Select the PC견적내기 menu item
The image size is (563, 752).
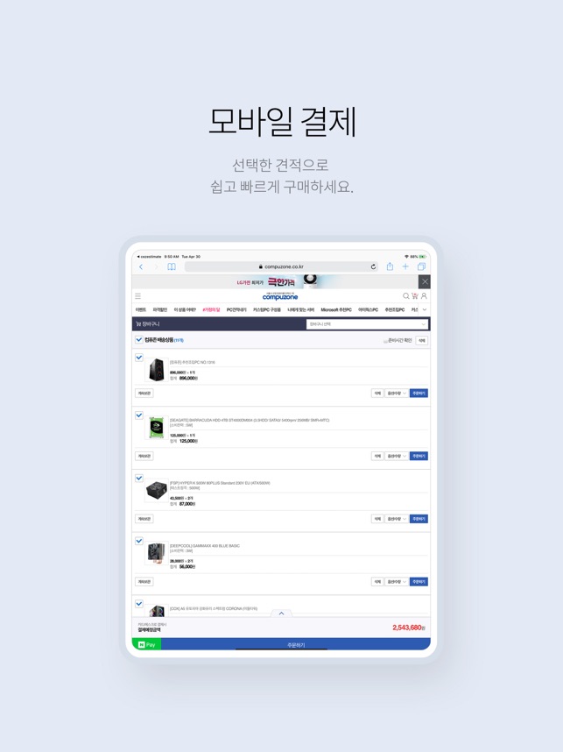(x=236, y=309)
